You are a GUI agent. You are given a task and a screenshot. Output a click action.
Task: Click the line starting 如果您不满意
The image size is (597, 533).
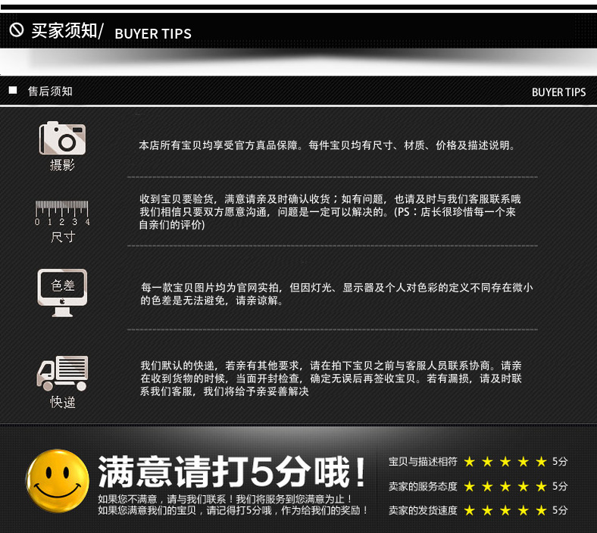[225, 499]
